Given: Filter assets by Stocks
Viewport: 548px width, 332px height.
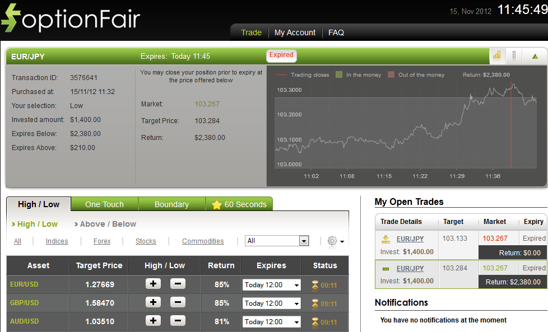Looking at the screenshot, I should click(146, 241).
